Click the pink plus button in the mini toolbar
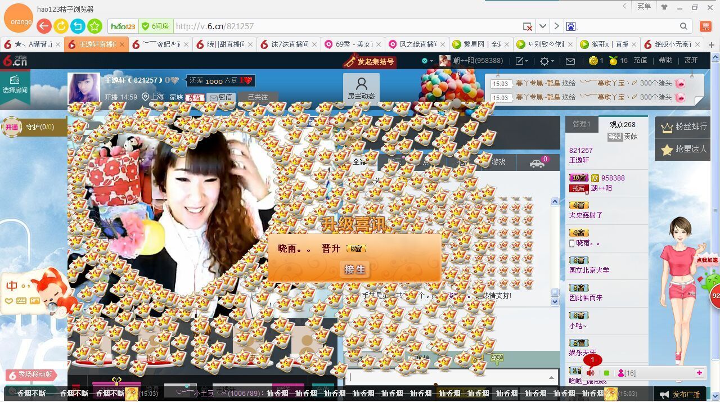 pyautogui.click(x=699, y=373)
